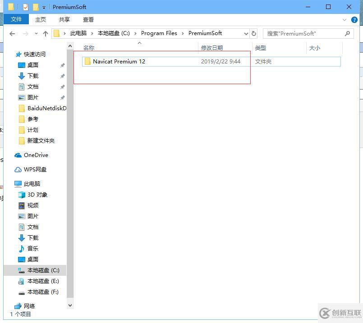Screen dimensions: 363x323
Task: Open the BaiduNetdiskD folder in sidebar
Action: (47, 108)
